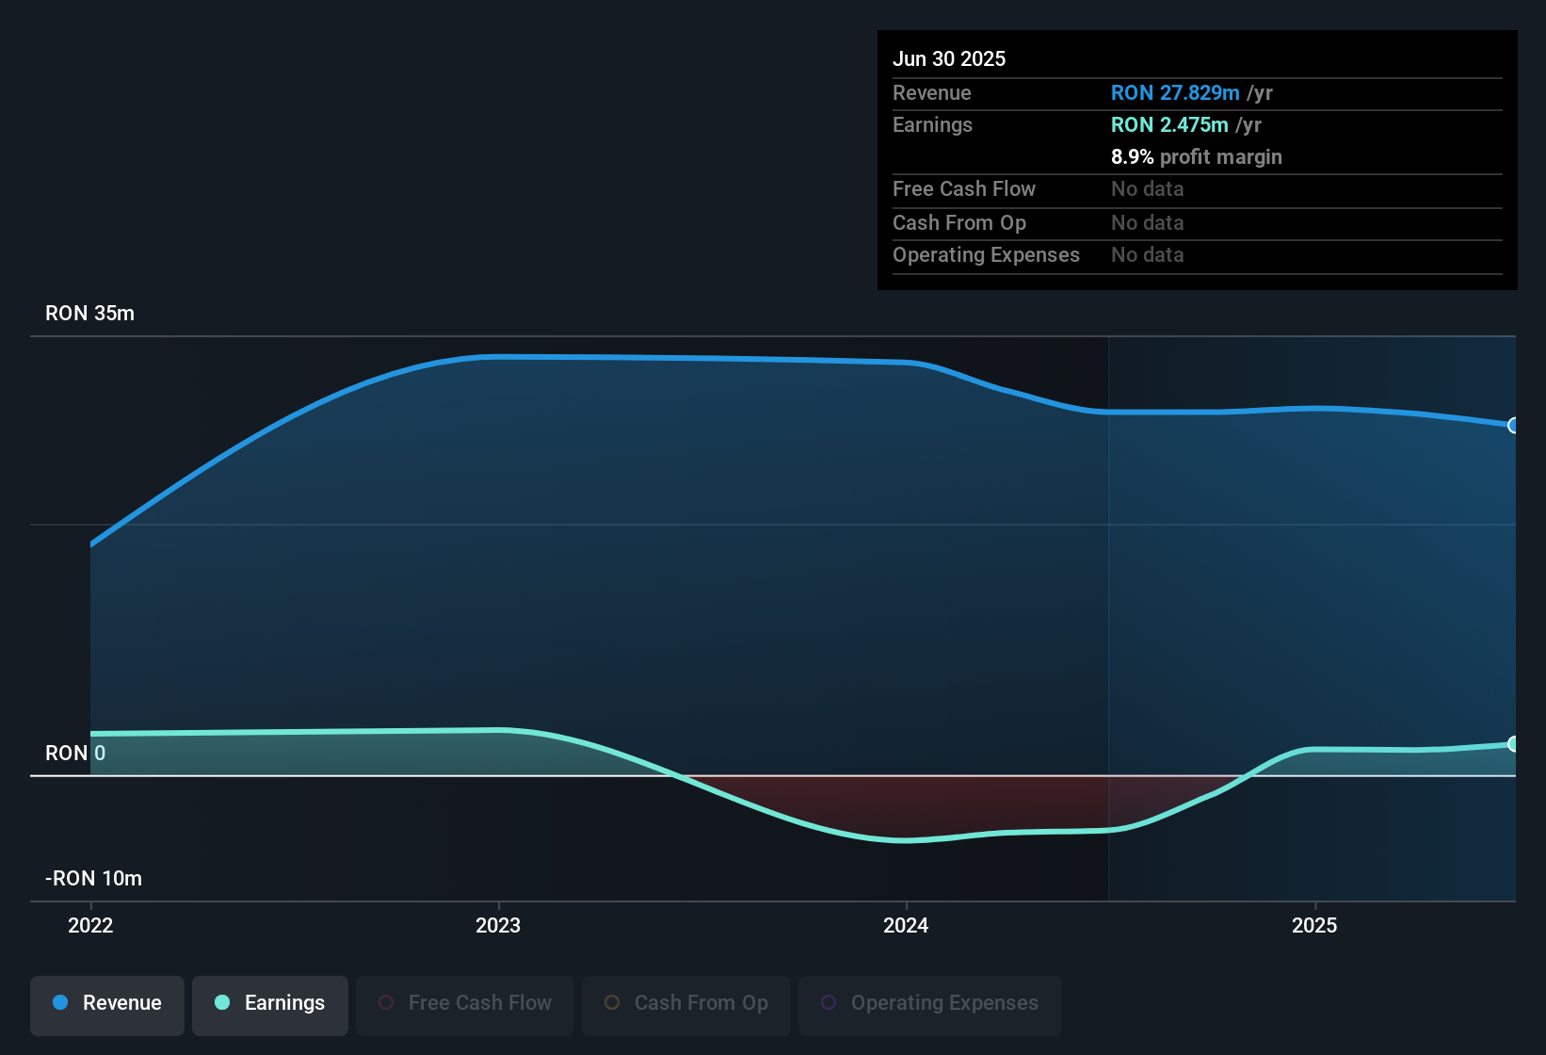This screenshot has width=1546, height=1055.
Task: Click the Operating Expenses row in tooltip
Action: tap(1198, 255)
